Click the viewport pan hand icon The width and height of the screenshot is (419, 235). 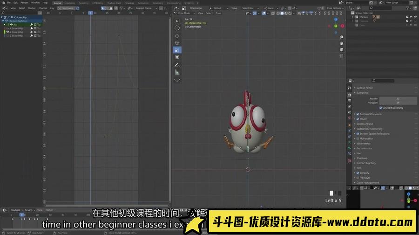(x=341, y=43)
